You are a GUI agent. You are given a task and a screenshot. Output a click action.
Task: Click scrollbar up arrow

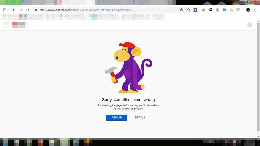click(x=258, y=22)
